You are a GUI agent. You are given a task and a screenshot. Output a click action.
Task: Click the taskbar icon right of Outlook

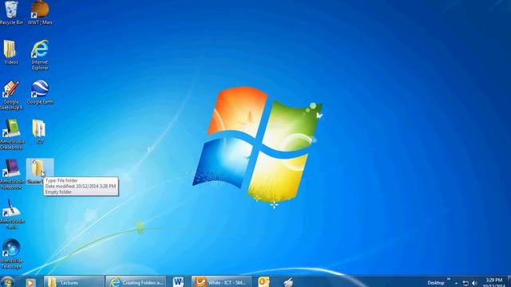[288, 282]
